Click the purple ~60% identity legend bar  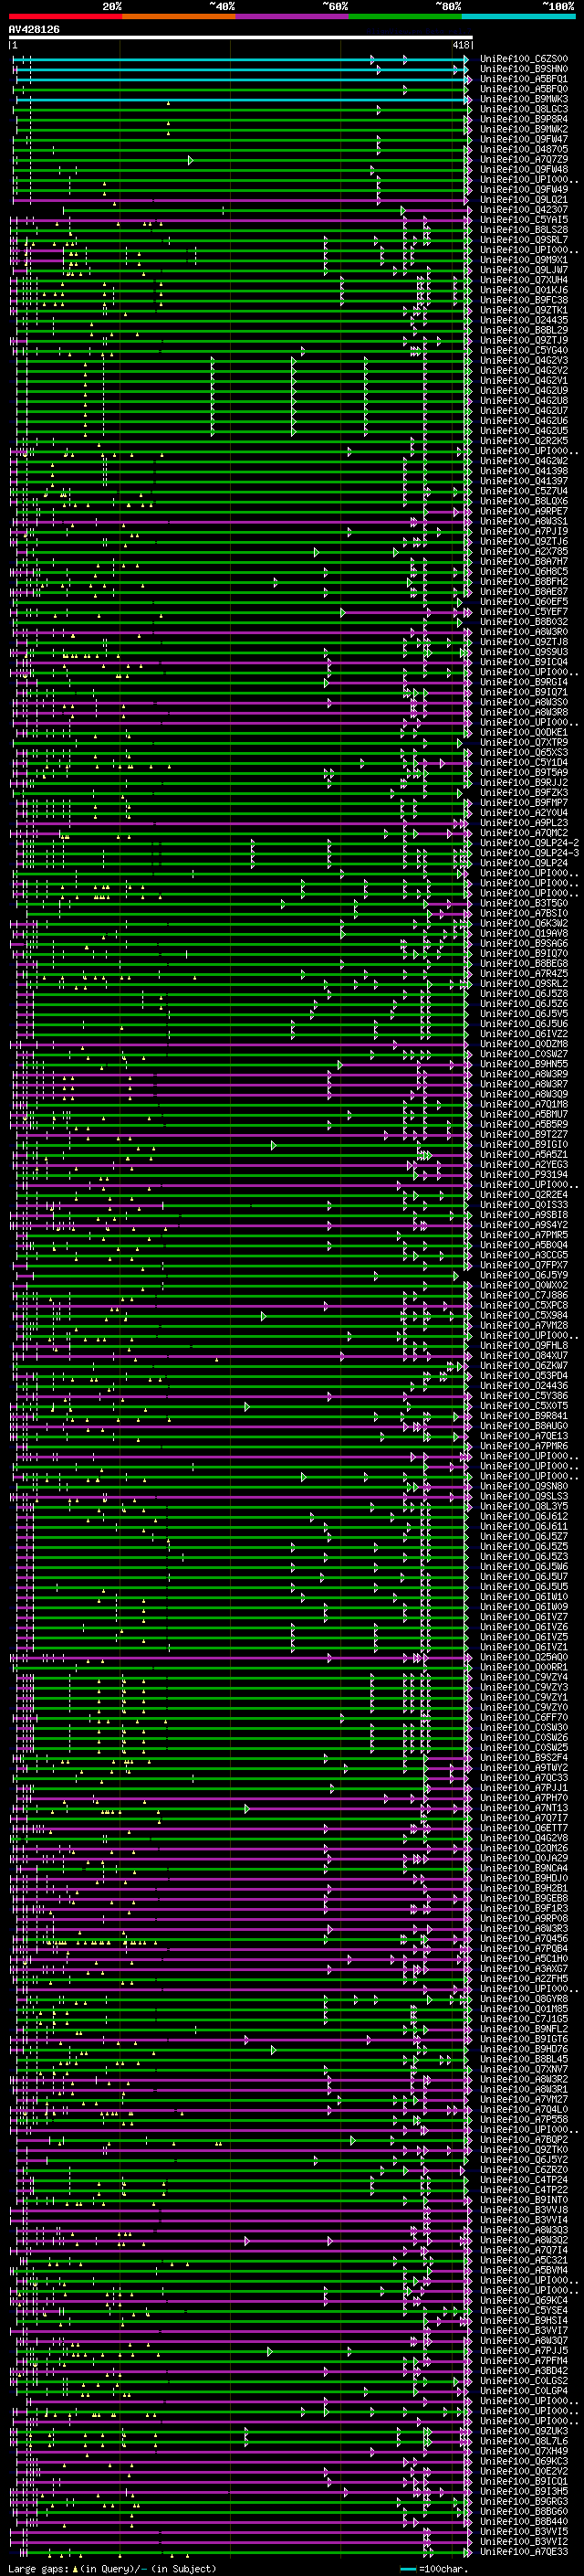click(293, 16)
